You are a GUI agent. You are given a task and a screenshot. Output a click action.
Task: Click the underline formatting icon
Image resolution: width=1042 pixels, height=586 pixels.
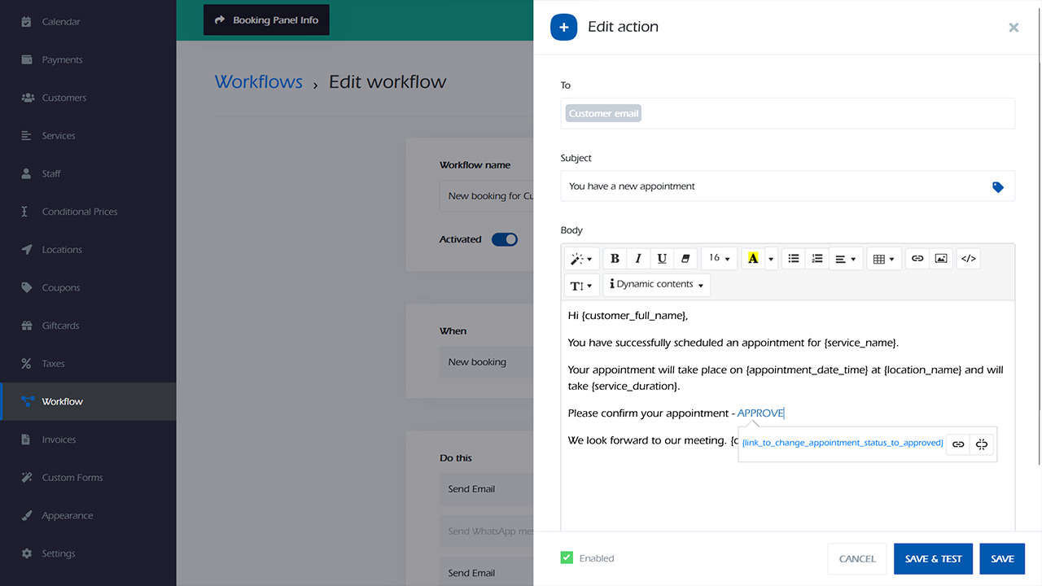point(662,259)
